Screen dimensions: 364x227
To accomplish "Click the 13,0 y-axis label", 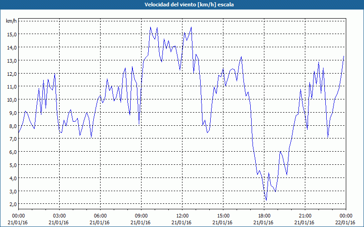I will coord(12,60).
